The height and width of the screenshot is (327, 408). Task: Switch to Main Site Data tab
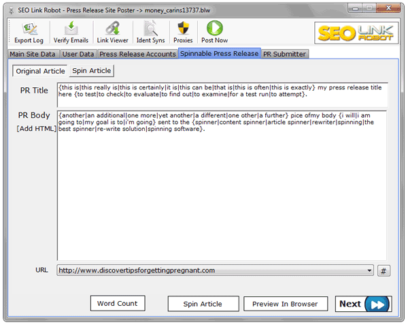(x=33, y=54)
